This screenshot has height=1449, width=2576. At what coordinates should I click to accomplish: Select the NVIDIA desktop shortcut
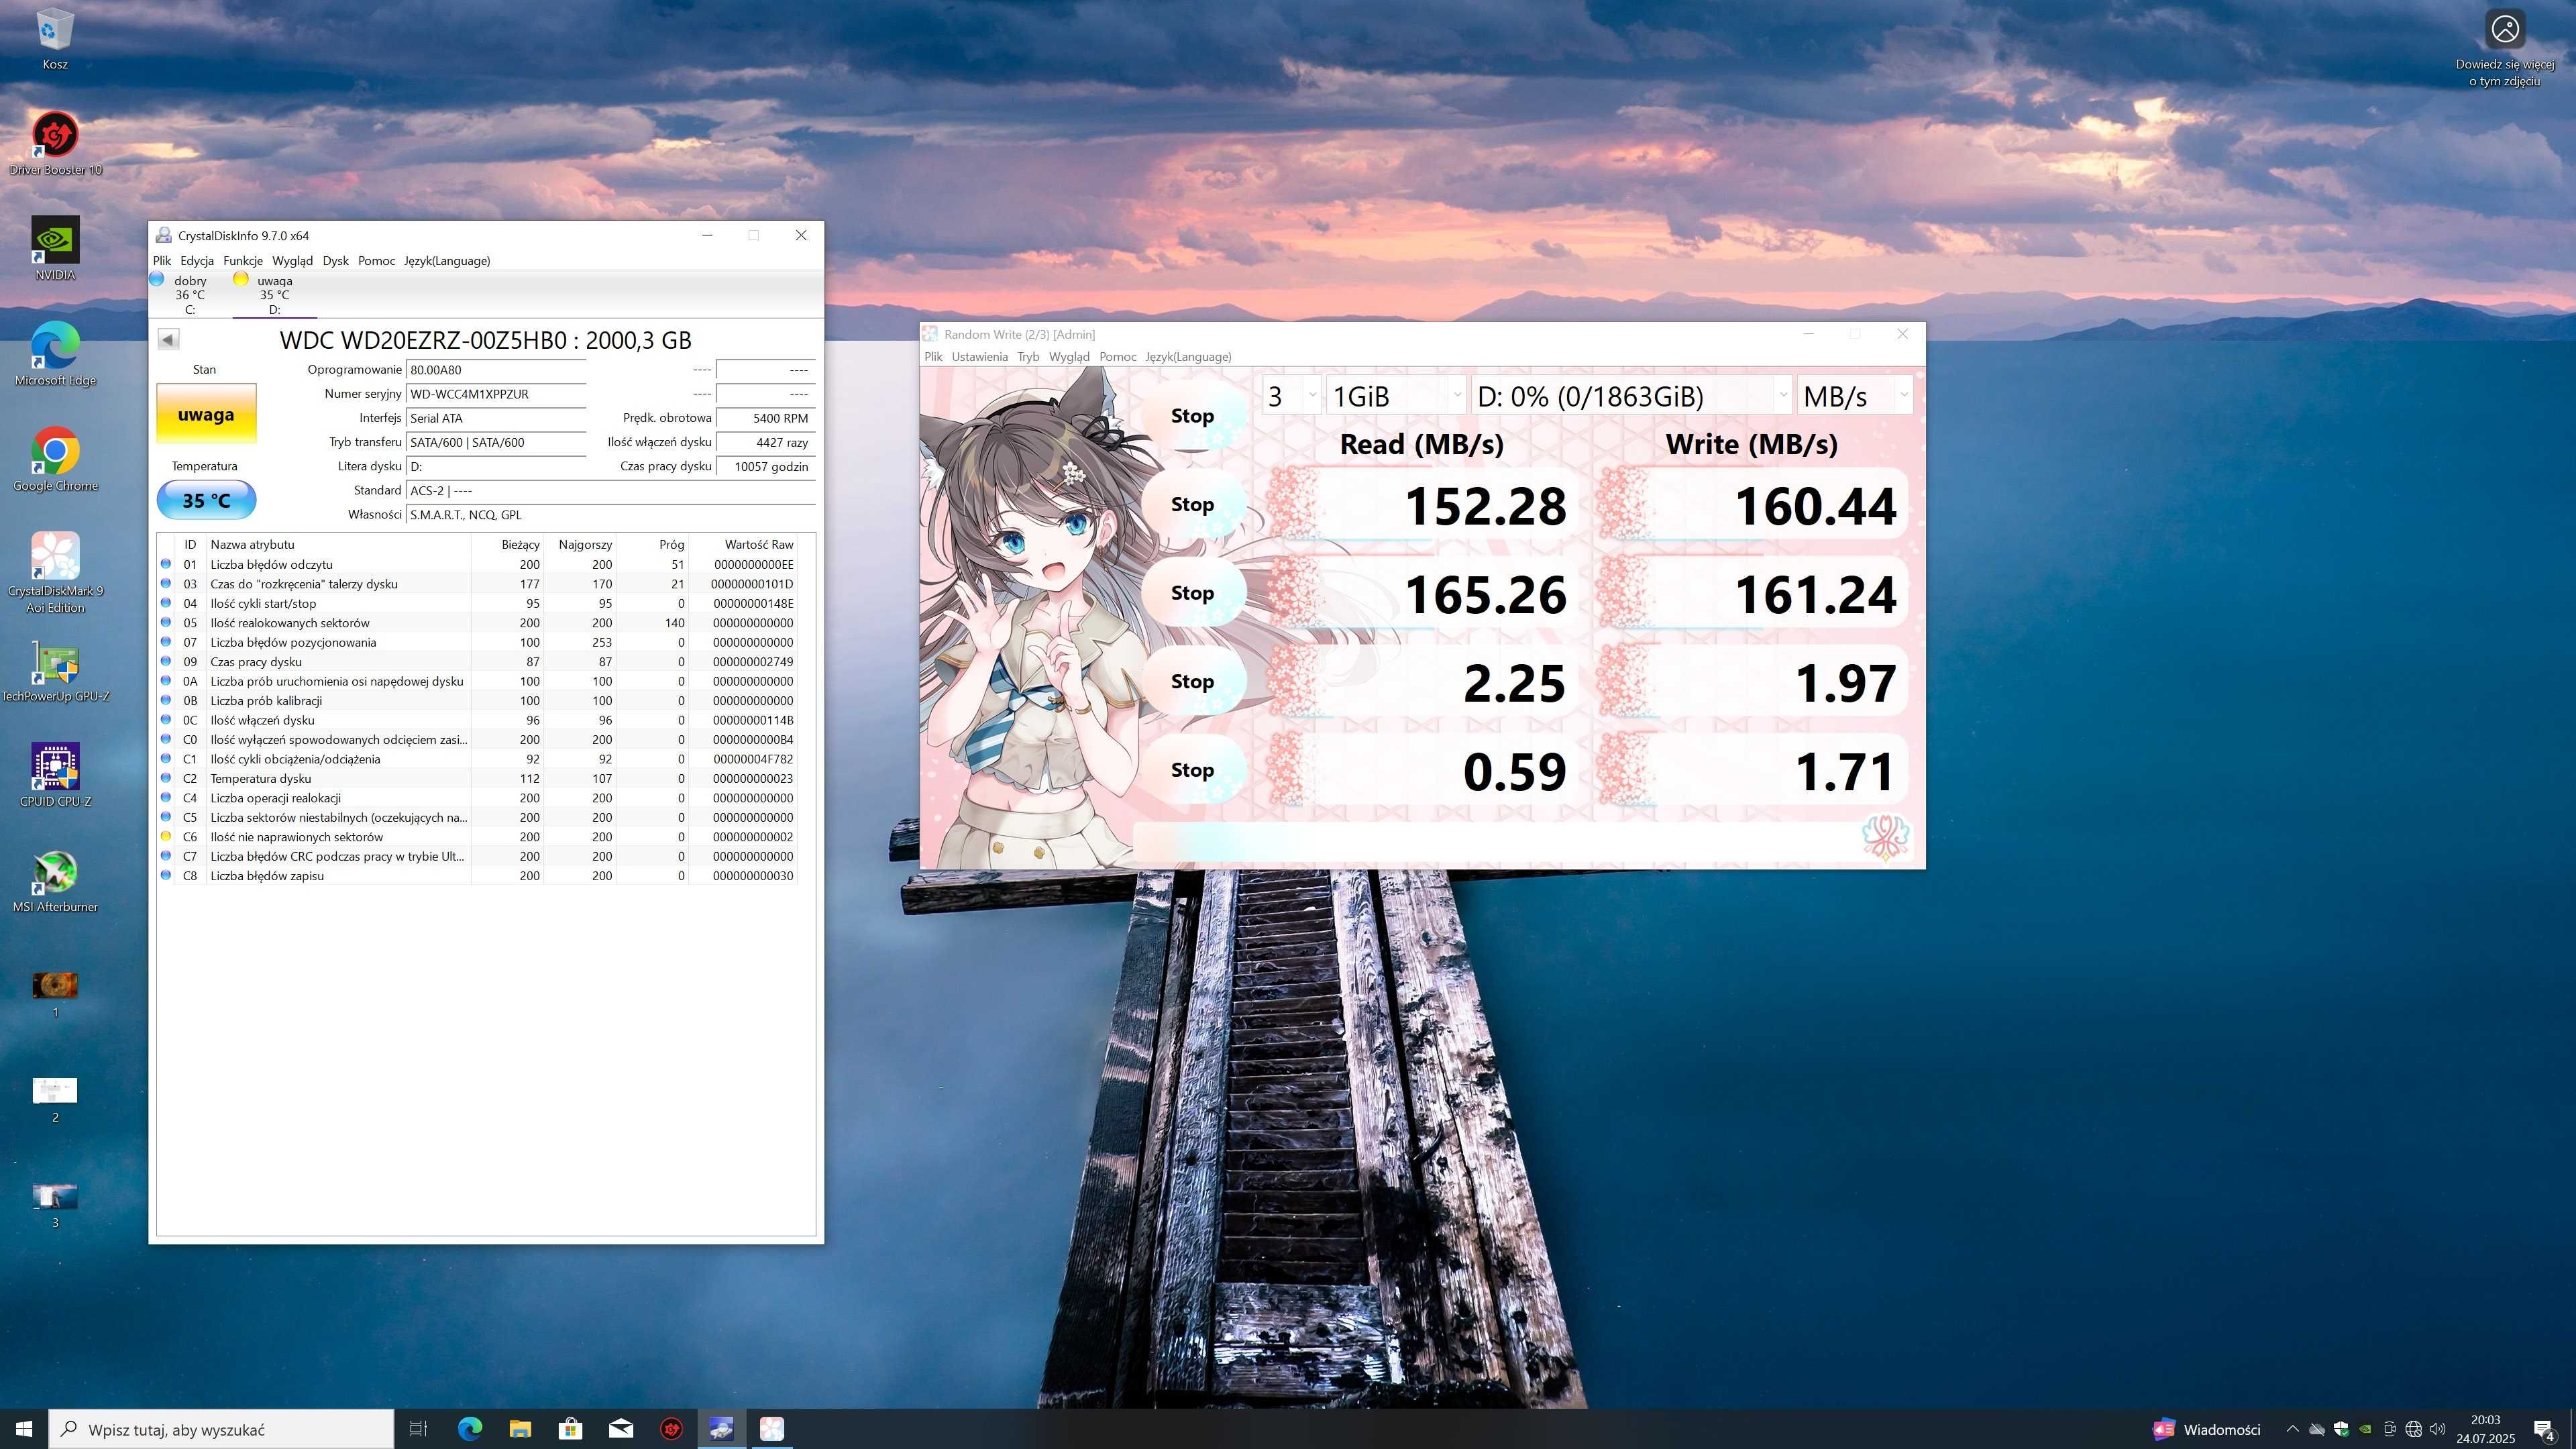(55, 248)
